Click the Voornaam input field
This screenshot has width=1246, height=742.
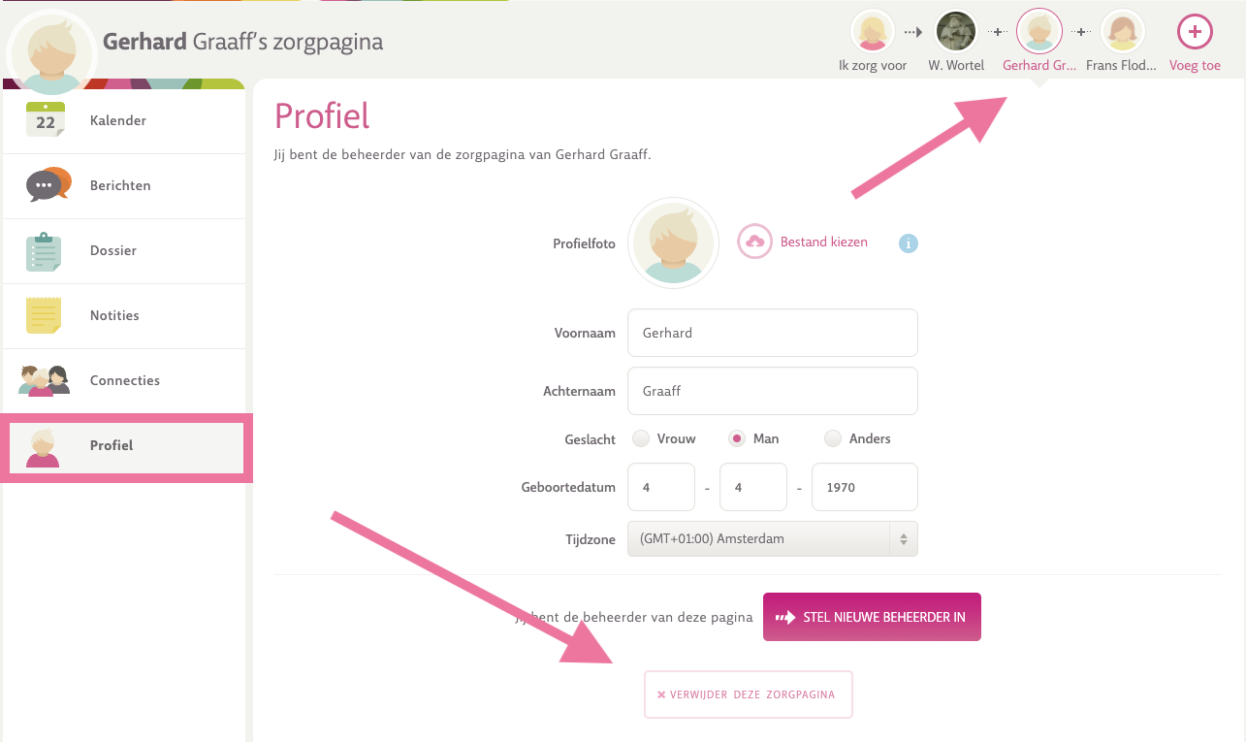click(773, 333)
